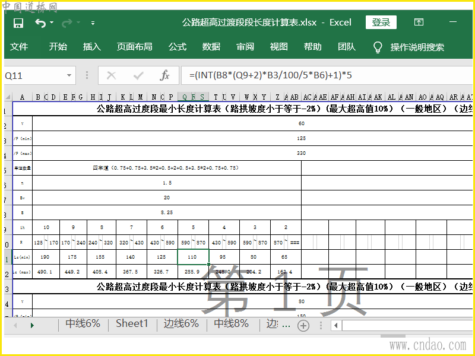Click the sheet scroll left arrow
This screenshot has width=475, height=356.
coord(15,325)
